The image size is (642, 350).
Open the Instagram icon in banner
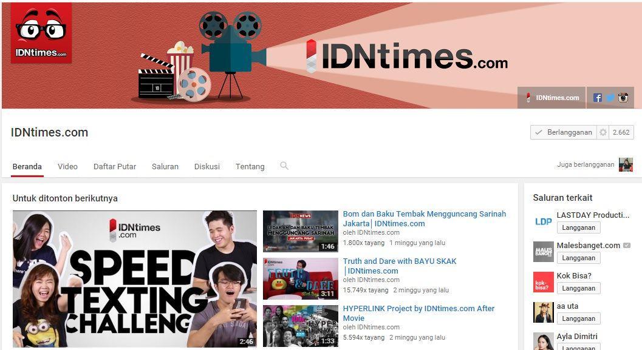coord(623,98)
